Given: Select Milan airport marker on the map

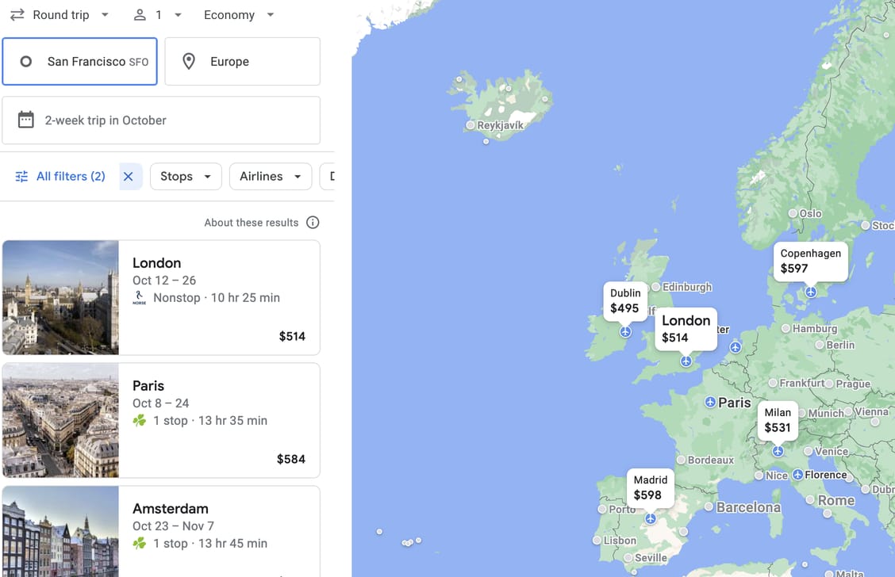Looking at the screenshot, I should point(778,451).
